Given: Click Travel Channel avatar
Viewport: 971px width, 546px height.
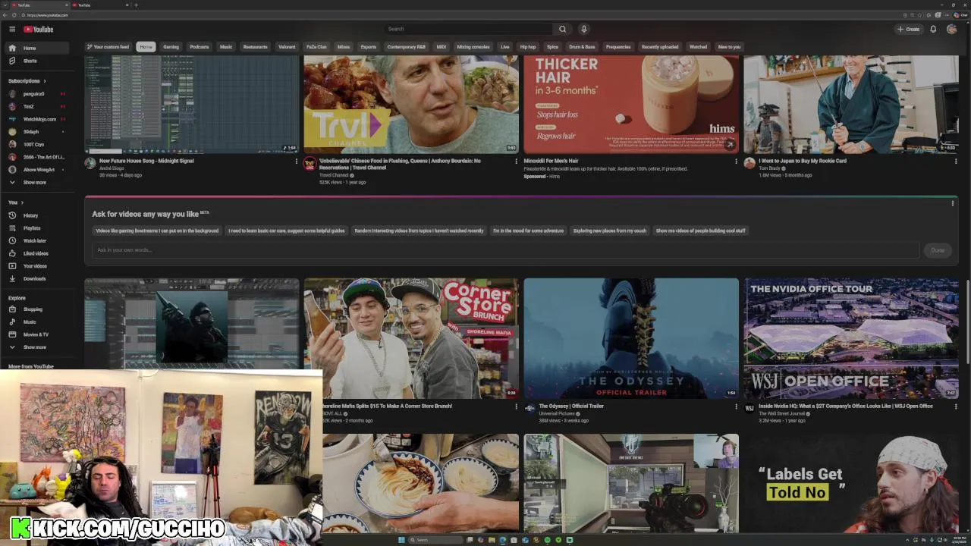Looking at the screenshot, I should [x=310, y=163].
